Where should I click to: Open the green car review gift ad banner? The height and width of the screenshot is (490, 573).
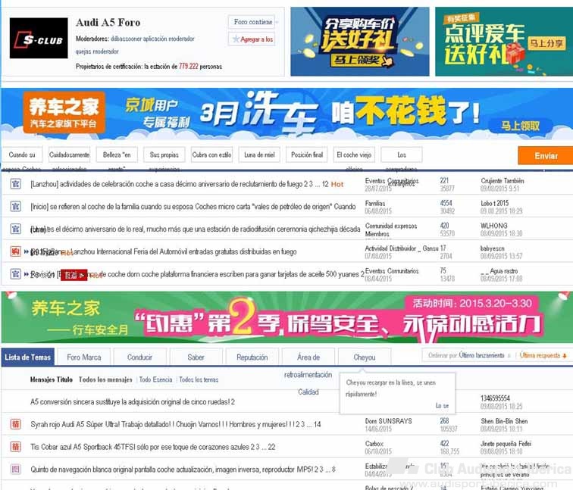[x=504, y=42]
